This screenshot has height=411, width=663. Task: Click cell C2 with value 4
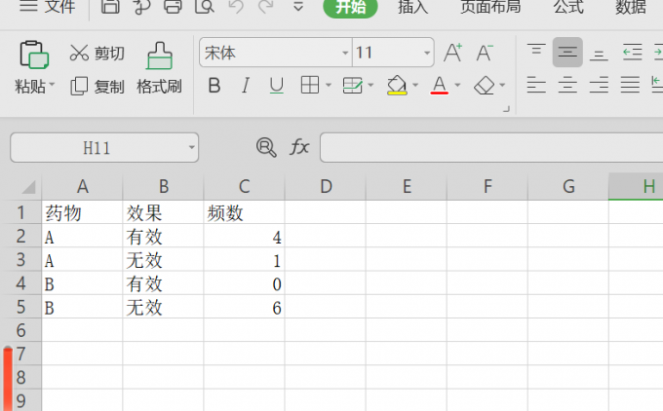pyautogui.click(x=244, y=236)
